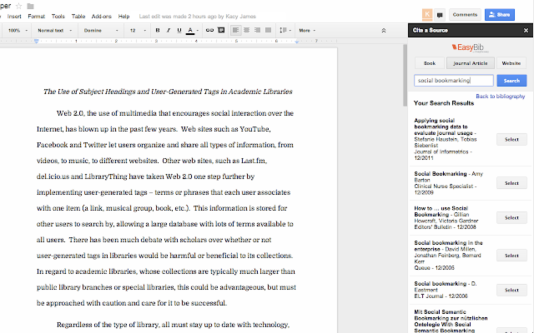534x333 pixels.
Task: Apply right alignment
Action: (x=257, y=30)
